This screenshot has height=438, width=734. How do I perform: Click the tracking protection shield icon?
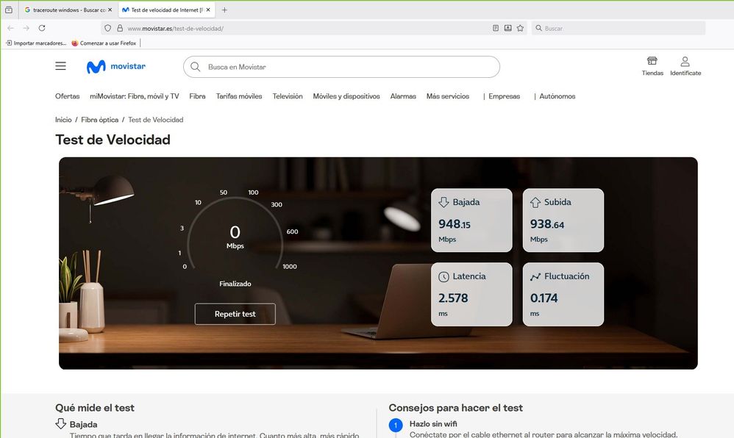pos(107,28)
